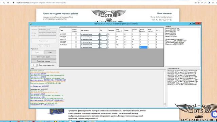The height and width of the screenshot is (122, 217).
Task: Click the Стоп button
Action: [x=50, y=52]
